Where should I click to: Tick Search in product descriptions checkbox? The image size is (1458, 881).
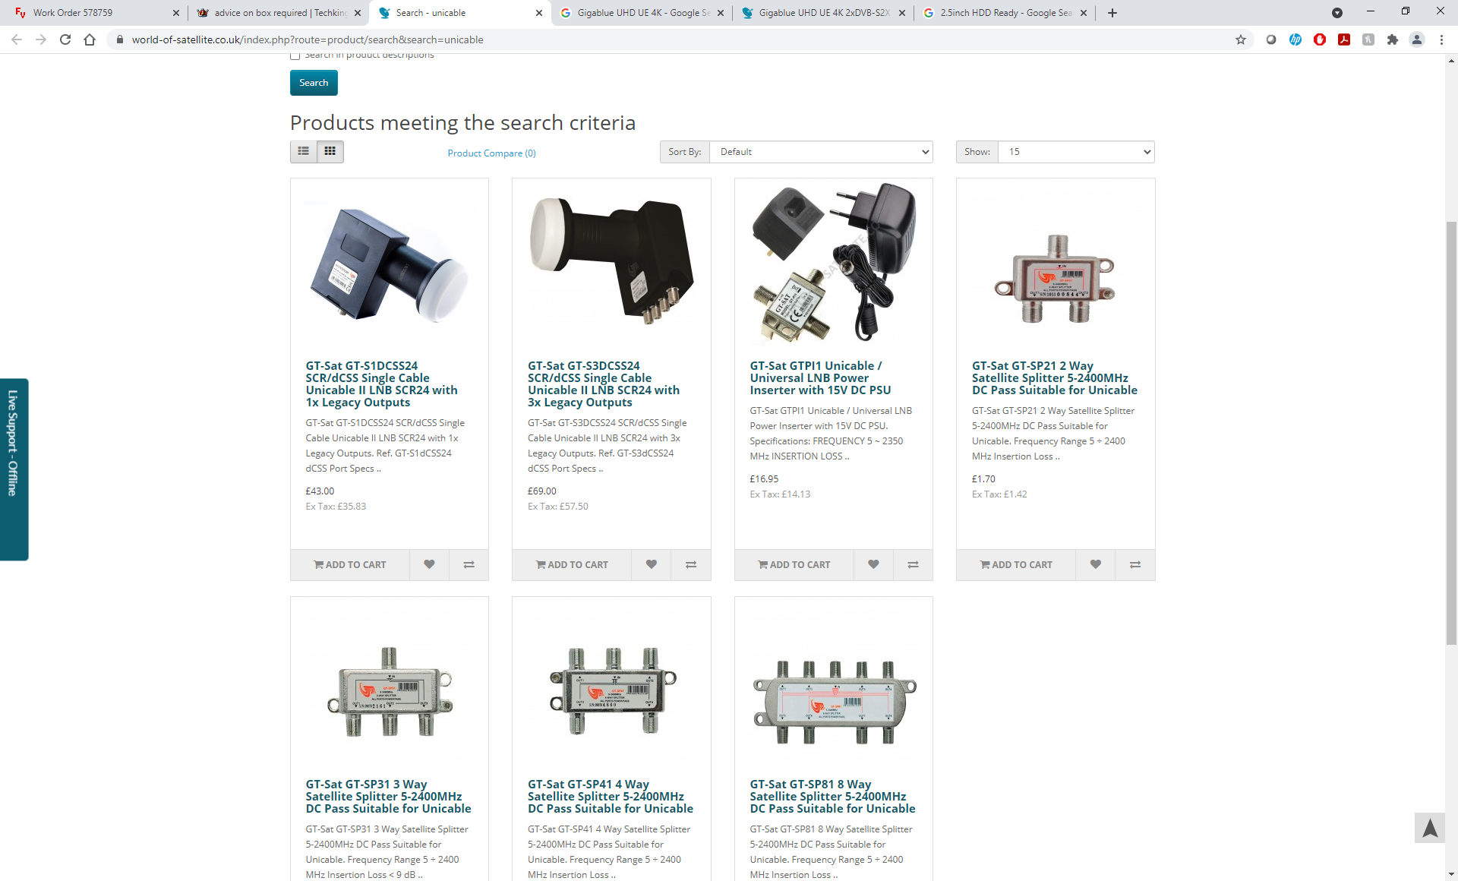[295, 55]
